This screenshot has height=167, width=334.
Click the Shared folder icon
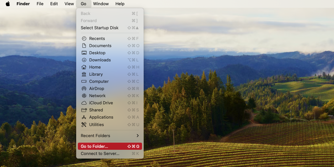[x=84, y=110]
